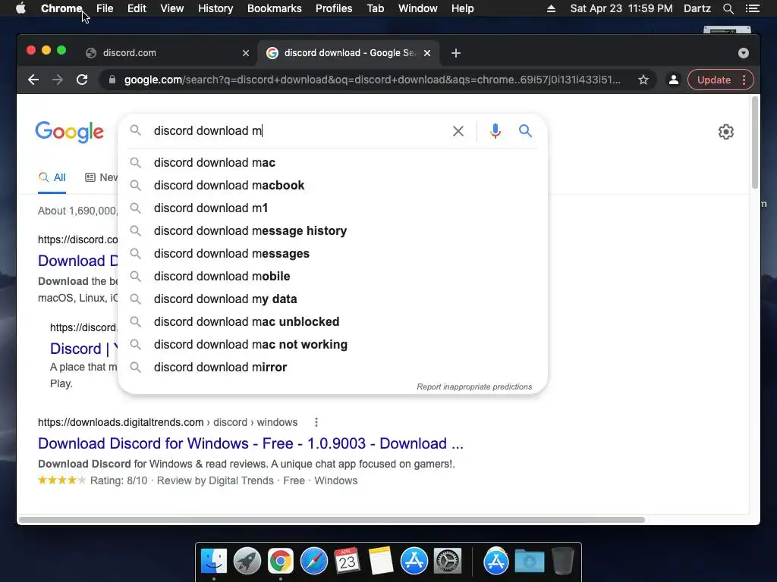Open System Preferences from the Dock
The width and height of the screenshot is (777, 582).
[x=448, y=562]
